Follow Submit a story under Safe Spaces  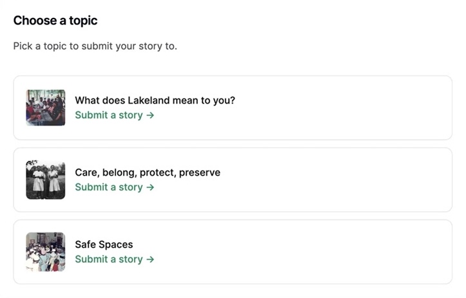pos(115,259)
